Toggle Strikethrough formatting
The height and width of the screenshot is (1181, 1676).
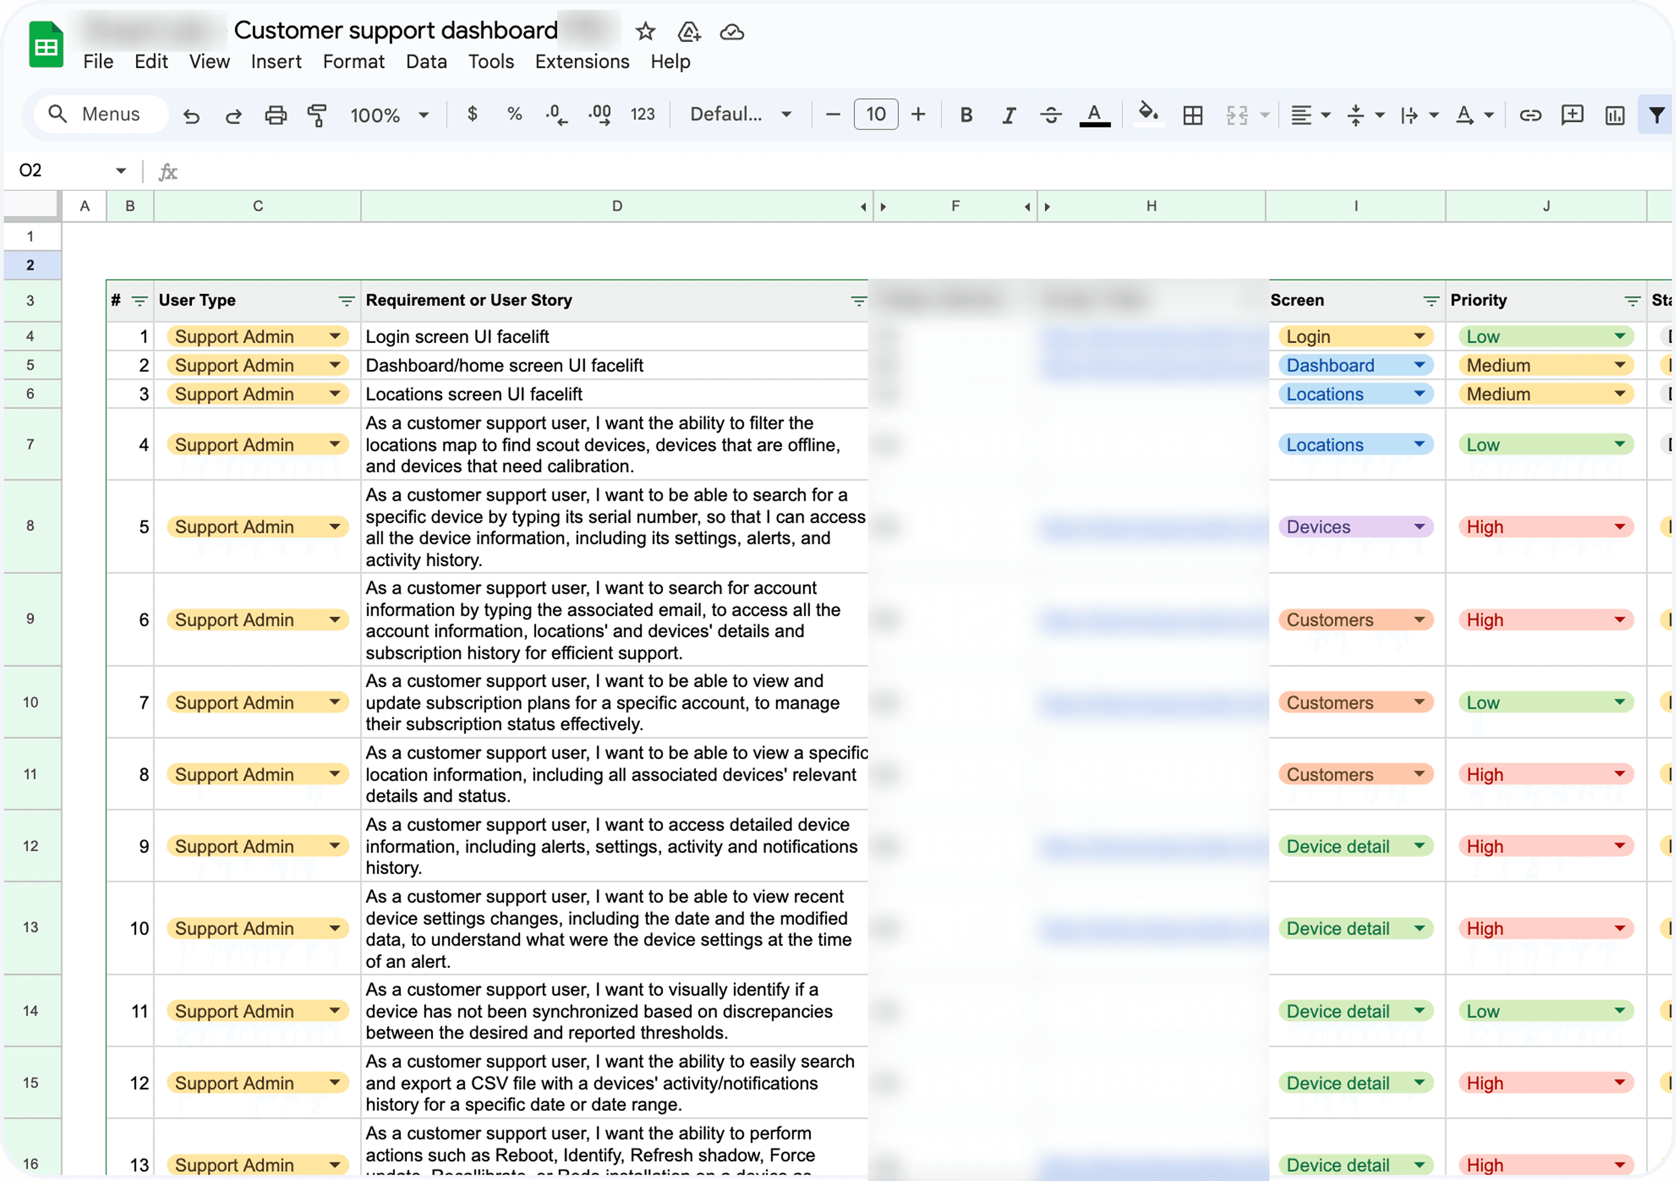1051,115
